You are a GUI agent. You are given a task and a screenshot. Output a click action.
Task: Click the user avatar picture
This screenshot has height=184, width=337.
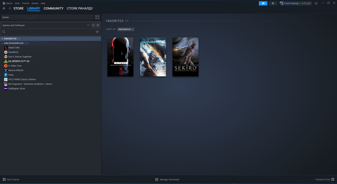point(281,3)
